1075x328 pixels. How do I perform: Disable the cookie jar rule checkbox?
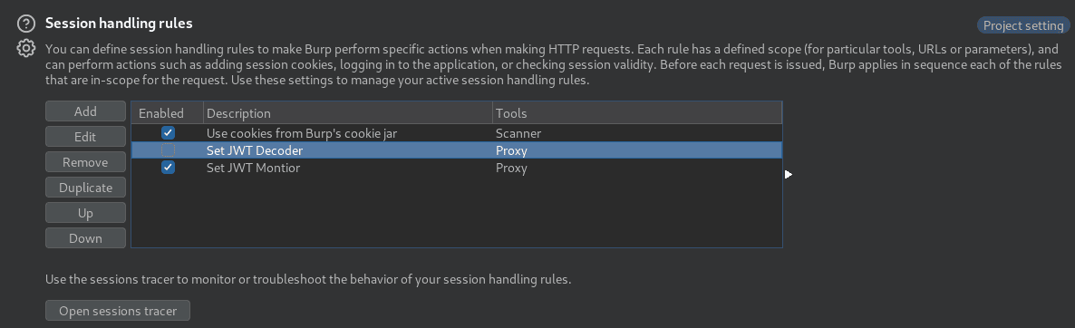[168, 133]
